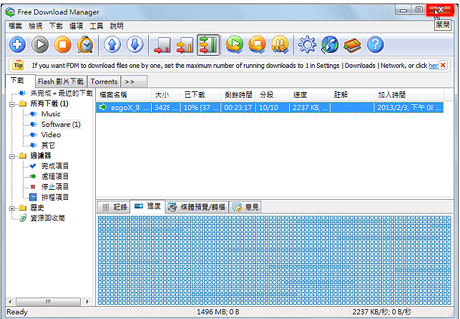
Task: Start selected download with play icon
Action: click(40, 45)
